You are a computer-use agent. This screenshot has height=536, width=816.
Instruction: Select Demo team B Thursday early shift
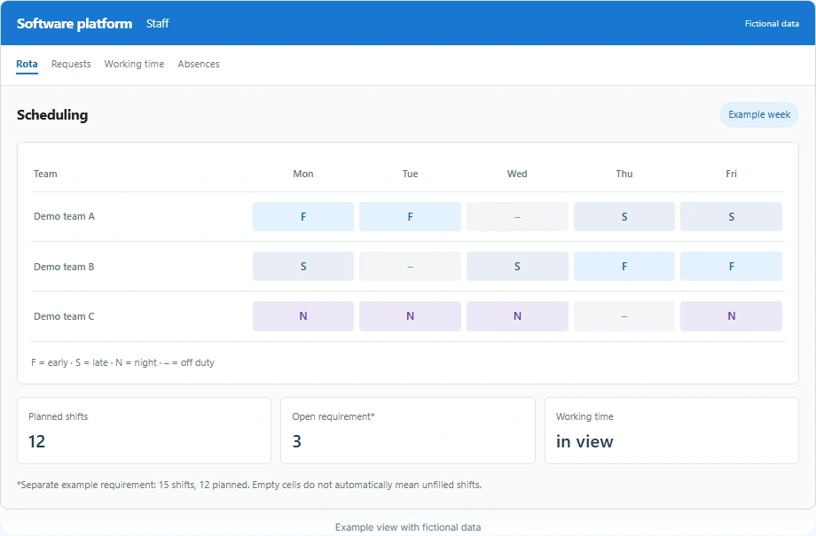(x=624, y=266)
